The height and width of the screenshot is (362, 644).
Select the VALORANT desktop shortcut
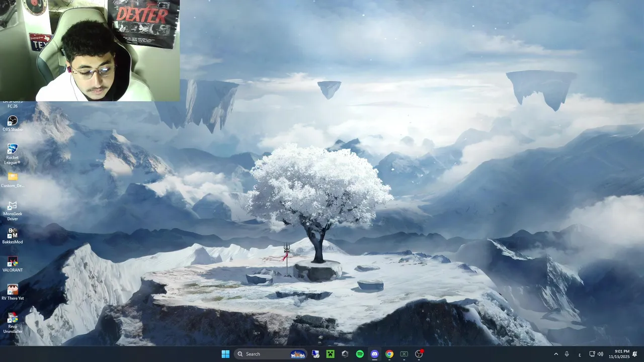pos(13,264)
